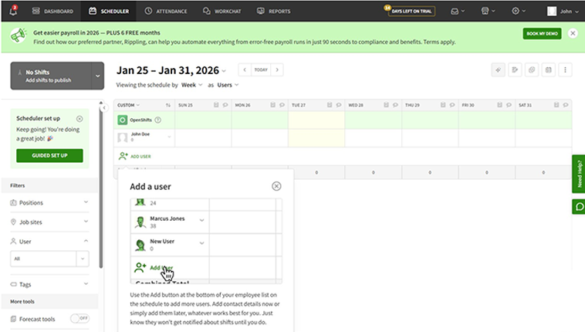Switch to the Attendance tab

pyautogui.click(x=166, y=12)
